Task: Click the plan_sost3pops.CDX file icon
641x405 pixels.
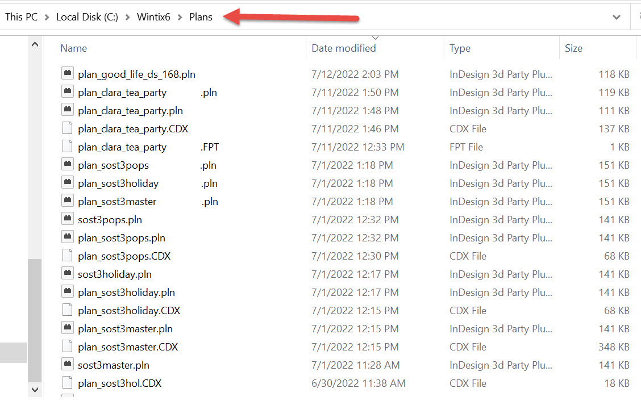Action: coord(68,255)
